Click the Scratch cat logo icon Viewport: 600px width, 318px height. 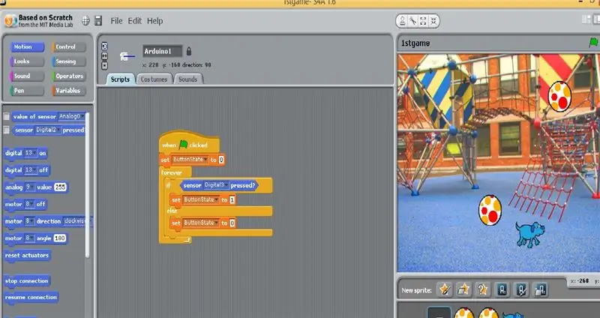10,21
